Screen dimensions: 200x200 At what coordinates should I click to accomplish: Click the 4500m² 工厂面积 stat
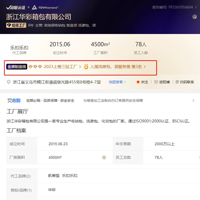pos(100,48)
